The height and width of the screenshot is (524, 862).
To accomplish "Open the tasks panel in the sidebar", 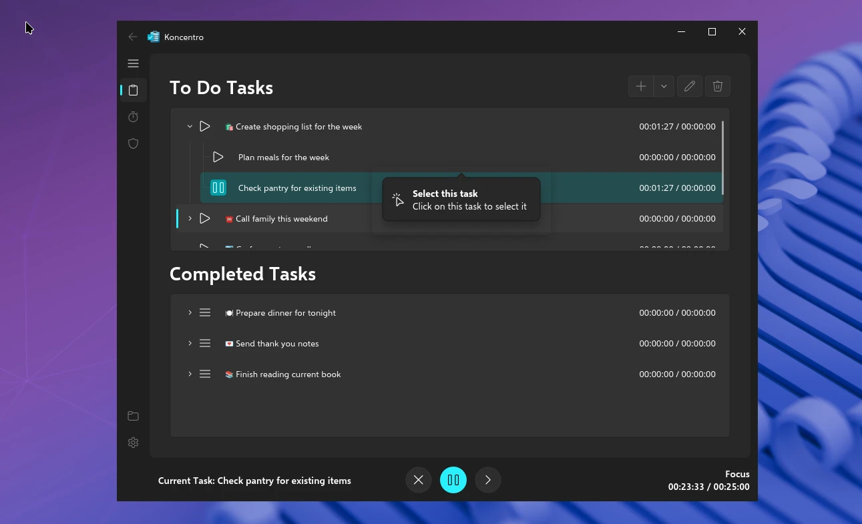I will click(x=133, y=89).
